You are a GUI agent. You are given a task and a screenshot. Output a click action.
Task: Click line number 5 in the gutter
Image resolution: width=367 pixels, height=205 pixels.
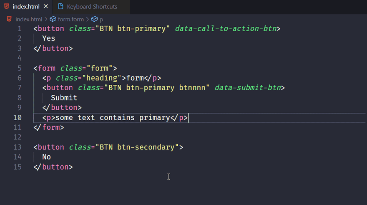[20, 68]
